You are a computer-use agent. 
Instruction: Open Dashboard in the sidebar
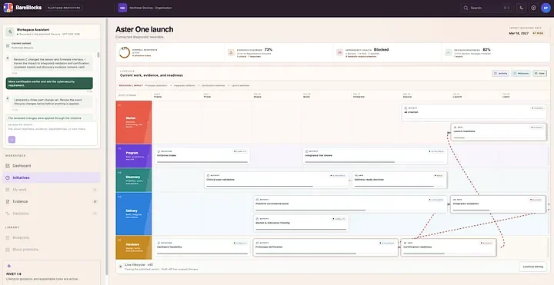click(x=52, y=166)
